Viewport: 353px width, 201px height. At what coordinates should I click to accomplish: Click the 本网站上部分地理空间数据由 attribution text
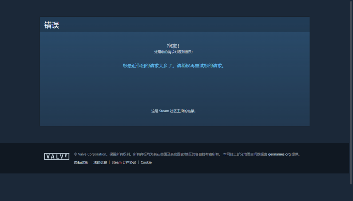click(x=245, y=155)
